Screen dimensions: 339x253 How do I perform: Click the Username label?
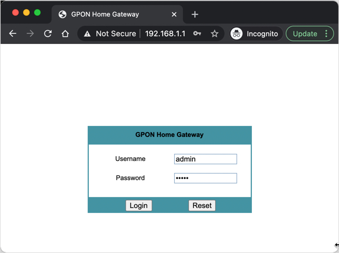[x=130, y=159]
